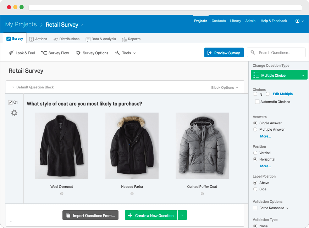Viewport: 309px width, 228px height.
Task: Select the Hooded Parka coat image
Action: [132, 146]
